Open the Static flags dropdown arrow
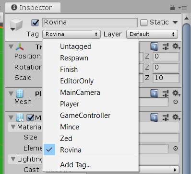Screen dimensions: 191x174 tap(176, 23)
